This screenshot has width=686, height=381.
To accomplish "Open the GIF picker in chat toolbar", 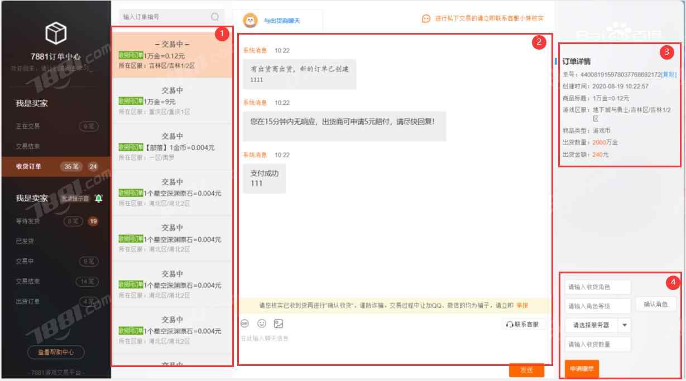I will [x=244, y=324].
